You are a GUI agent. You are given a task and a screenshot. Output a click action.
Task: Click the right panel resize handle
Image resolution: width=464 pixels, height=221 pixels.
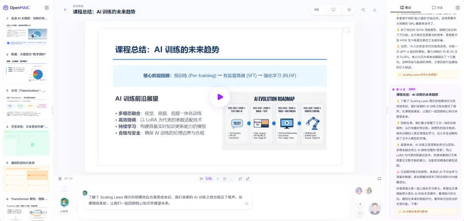pyautogui.click(x=387, y=110)
